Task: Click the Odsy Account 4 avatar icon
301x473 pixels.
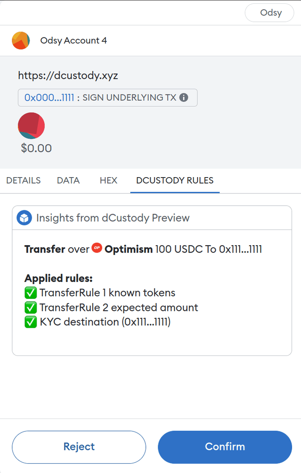Action: tap(20, 40)
